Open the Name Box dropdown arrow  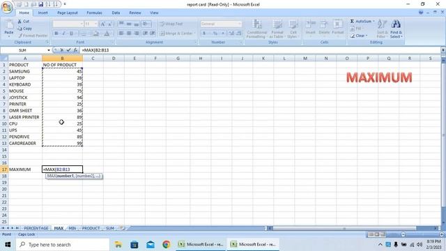pos(49,50)
